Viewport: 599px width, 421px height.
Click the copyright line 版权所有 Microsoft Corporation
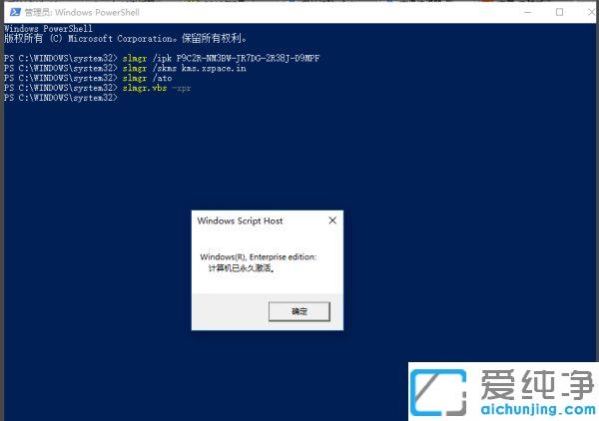point(126,38)
